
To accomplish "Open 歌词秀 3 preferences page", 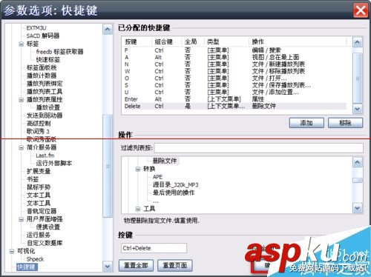I will point(38,131).
